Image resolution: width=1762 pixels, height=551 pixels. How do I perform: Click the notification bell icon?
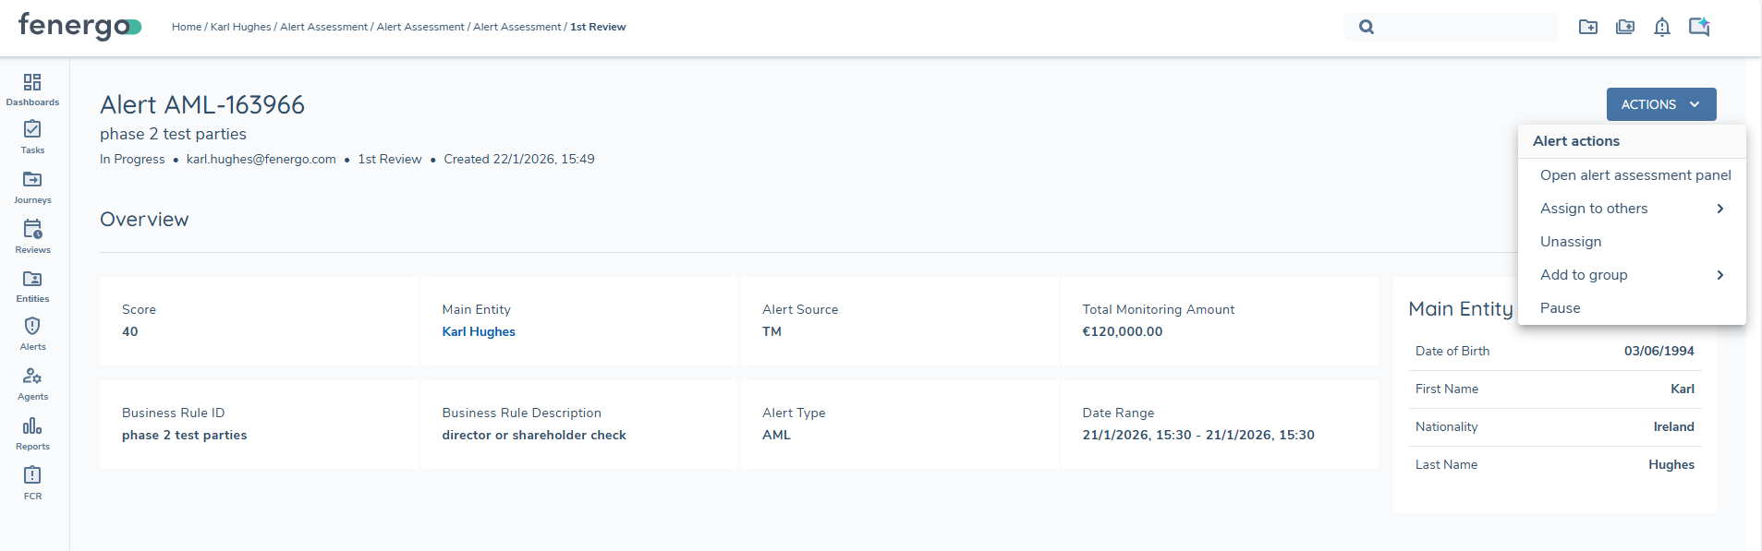(1661, 27)
